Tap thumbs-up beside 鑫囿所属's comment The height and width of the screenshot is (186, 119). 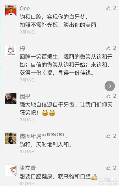coord(108,136)
